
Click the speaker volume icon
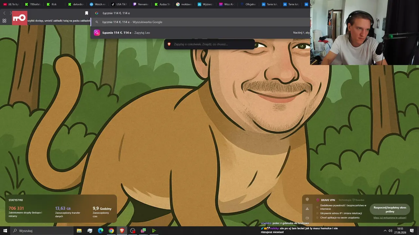pyautogui.click(x=391, y=231)
